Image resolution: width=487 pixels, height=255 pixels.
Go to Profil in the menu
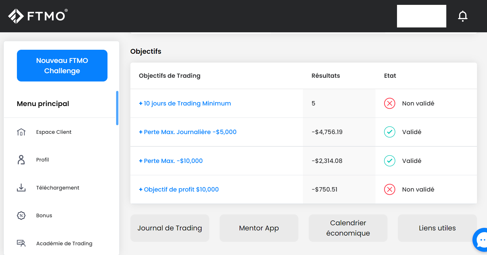[42, 160]
